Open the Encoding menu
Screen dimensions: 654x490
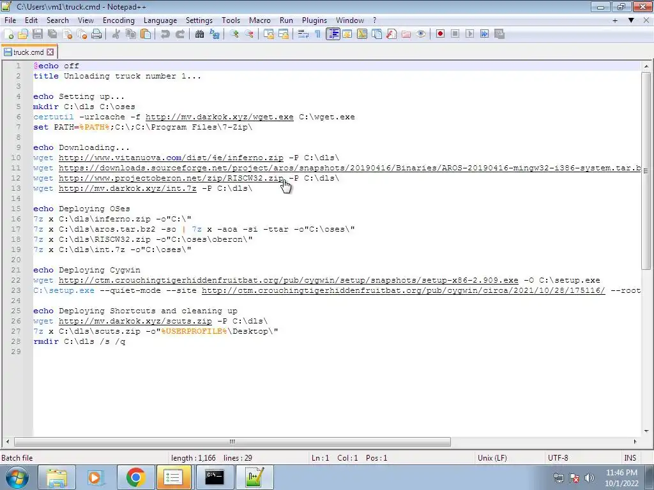pos(118,20)
